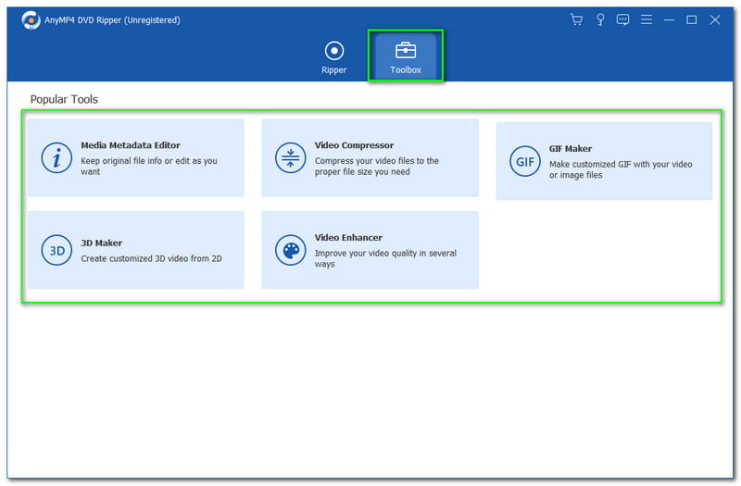Switch to the Ripper tab
The height and width of the screenshot is (486, 741).
pos(333,57)
